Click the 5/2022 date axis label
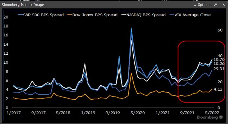 (x=212, y=113)
